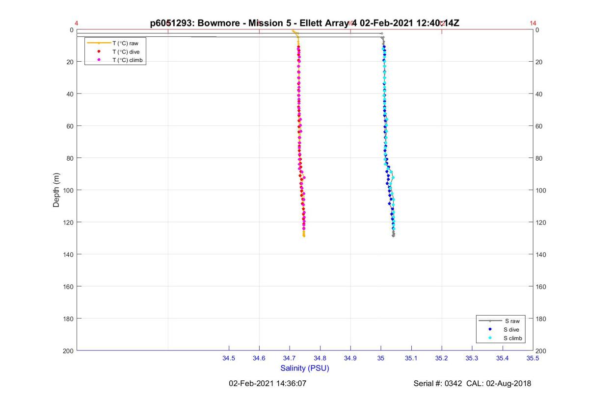Click right depth axis tick 100
Image resolution: width=589 pixels, height=394 pixels.
[x=541, y=190]
